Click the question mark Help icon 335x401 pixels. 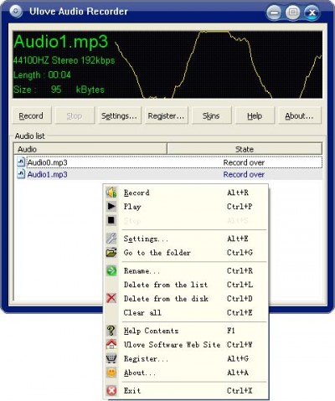coord(111,331)
